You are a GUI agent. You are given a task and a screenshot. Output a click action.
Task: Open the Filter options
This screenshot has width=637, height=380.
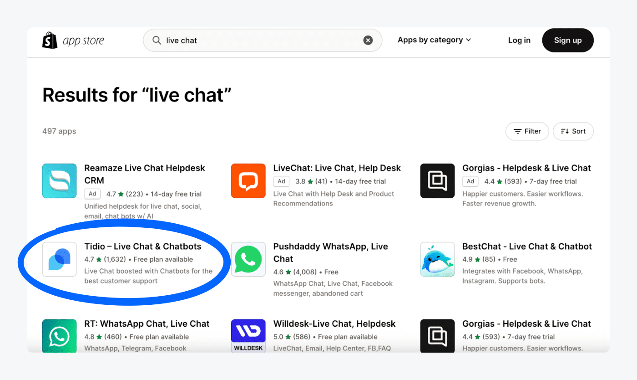(x=527, y=131)
